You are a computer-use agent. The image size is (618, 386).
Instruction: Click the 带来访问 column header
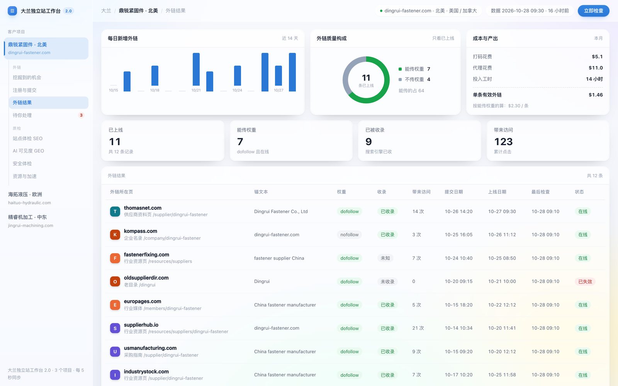tap(421, 192)
